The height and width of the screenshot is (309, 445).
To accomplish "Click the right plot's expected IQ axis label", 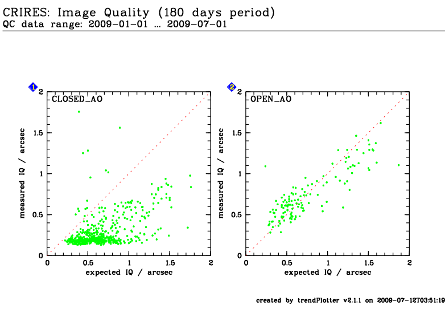I will pyautogui.click(x=328, y=273).
